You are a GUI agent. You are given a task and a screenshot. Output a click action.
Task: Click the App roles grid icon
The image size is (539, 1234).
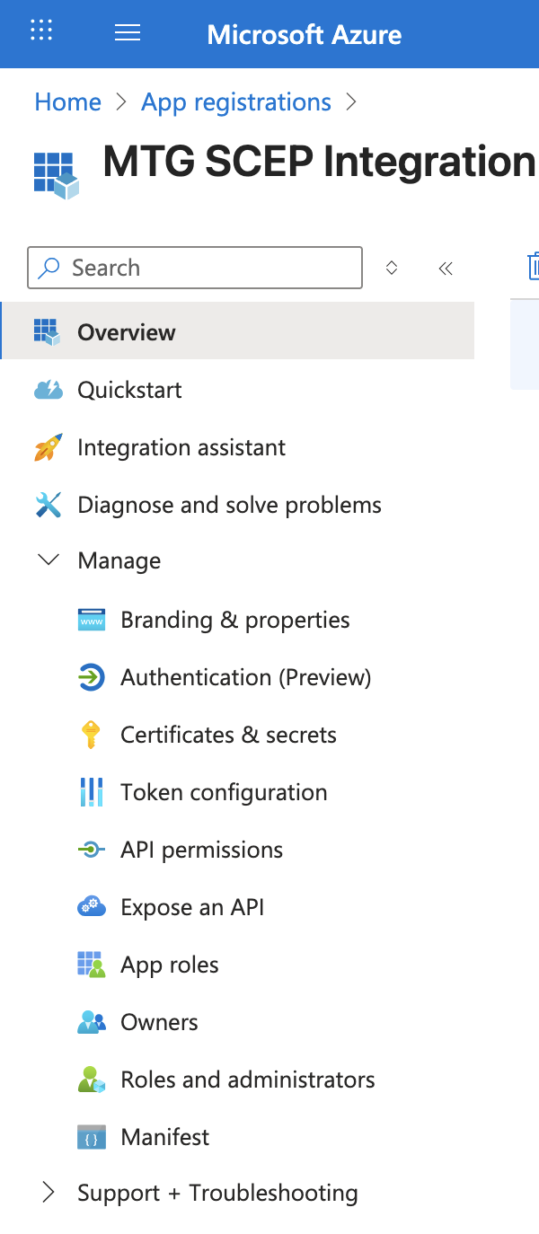click(x=91, y=965)
